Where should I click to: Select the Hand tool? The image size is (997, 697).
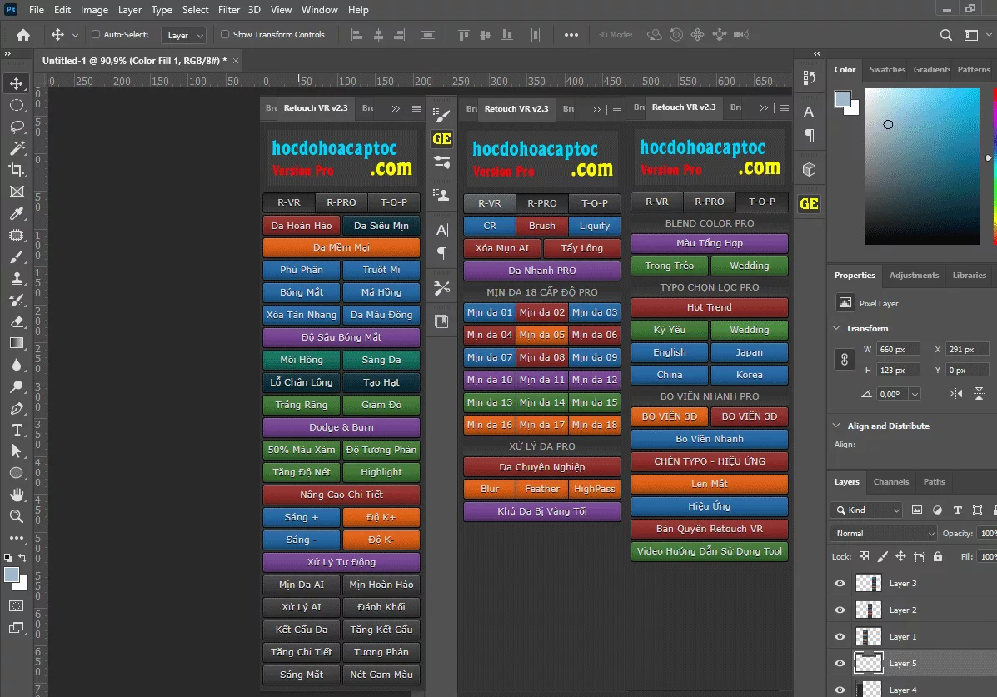click(x=17, y=495)
